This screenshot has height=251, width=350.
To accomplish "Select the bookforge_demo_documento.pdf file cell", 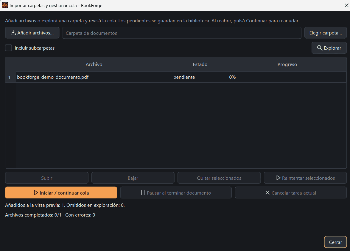I will coord(94,77).
